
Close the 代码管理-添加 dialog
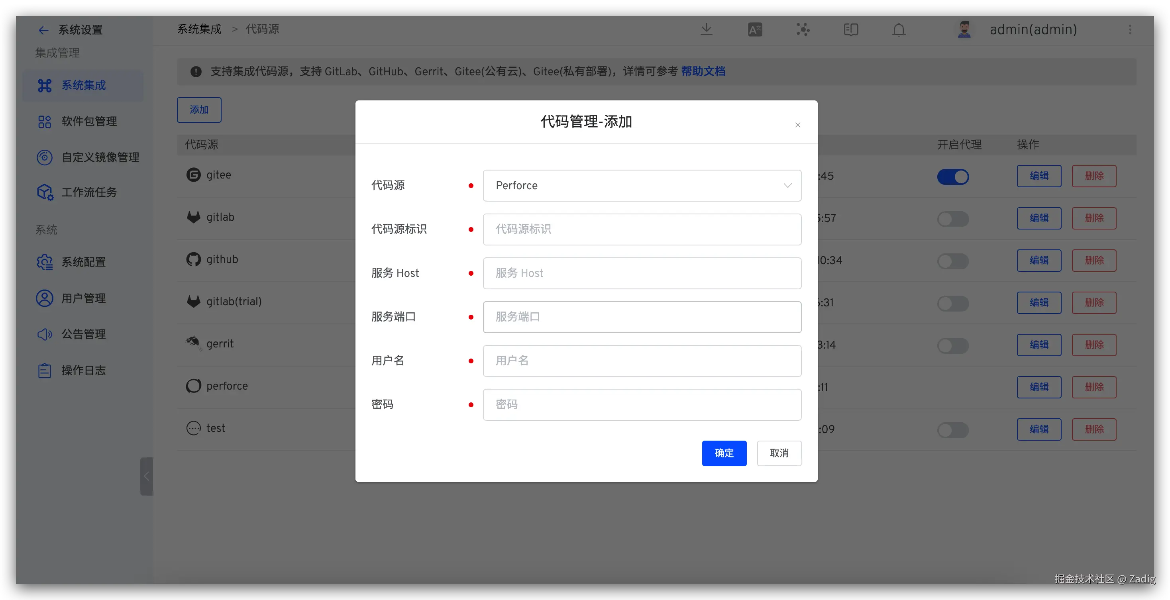(x=797, y=125)
